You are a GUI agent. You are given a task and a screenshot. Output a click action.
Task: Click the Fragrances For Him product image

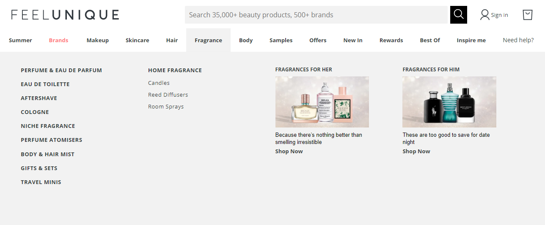(449, 102)
